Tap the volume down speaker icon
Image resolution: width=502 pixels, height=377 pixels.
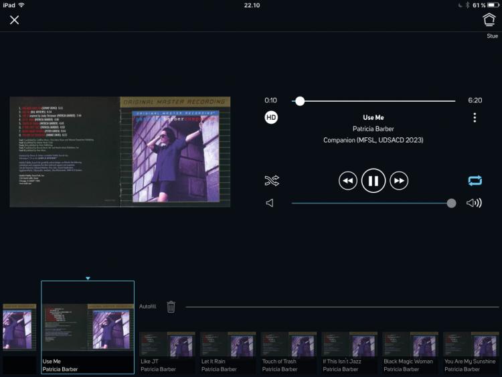coord(270,203)
